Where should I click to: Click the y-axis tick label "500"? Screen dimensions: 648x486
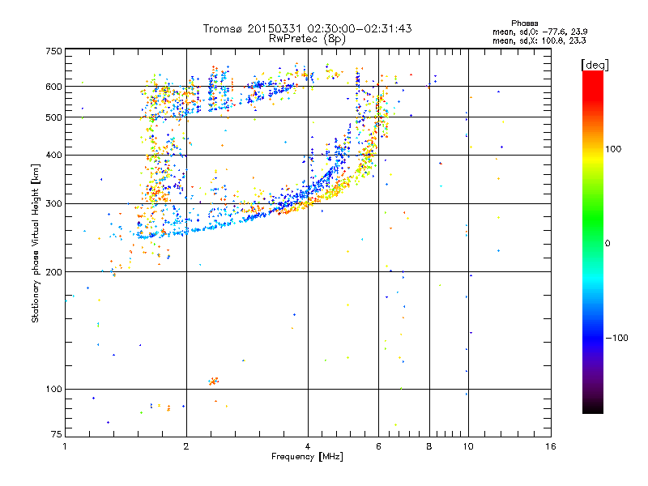(53, 117)
